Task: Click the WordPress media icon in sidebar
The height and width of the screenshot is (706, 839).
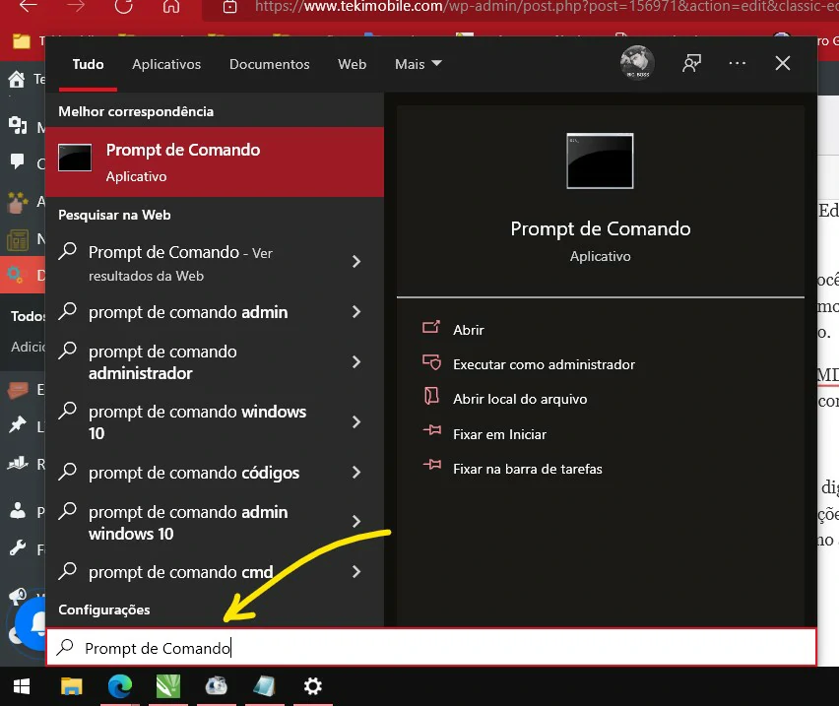Action: 18,125
